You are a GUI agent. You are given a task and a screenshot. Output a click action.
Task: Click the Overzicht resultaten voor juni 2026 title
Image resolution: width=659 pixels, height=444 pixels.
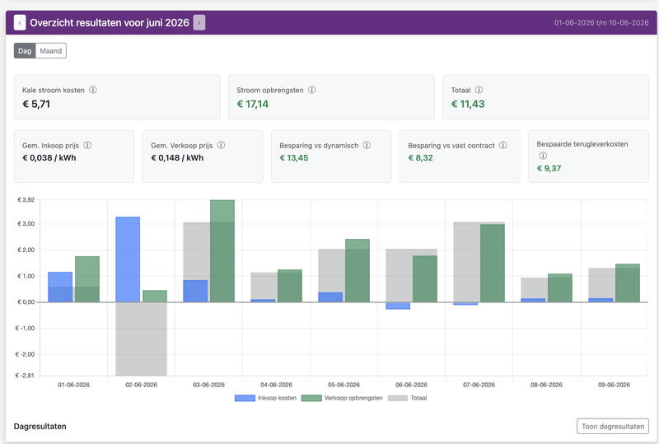(110, 23)
